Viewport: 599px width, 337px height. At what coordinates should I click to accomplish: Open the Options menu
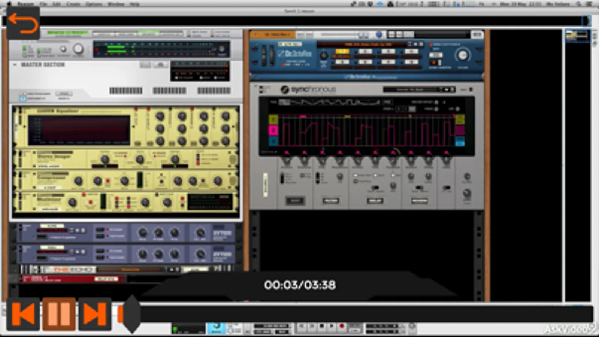(x=94, y=4)
